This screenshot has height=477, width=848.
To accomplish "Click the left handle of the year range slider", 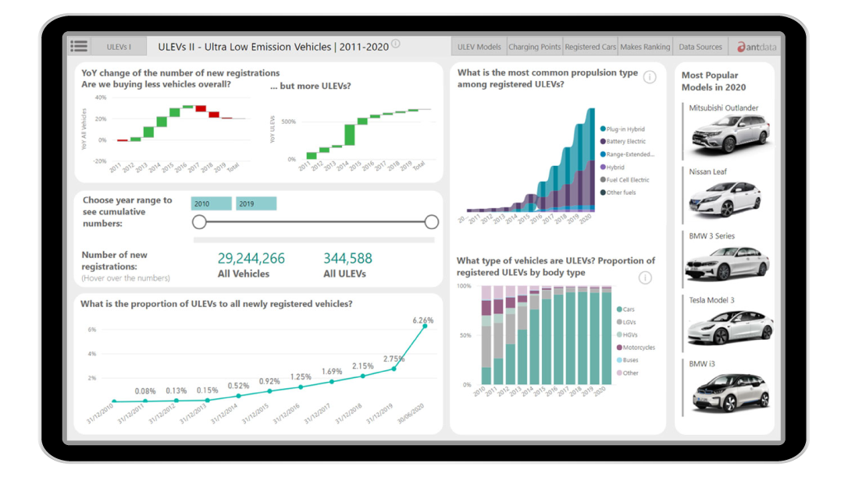I will (x=198, y=221).
